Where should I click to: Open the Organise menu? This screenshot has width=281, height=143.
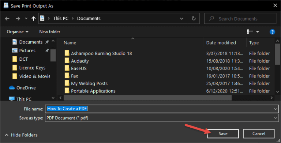(18, 32)
